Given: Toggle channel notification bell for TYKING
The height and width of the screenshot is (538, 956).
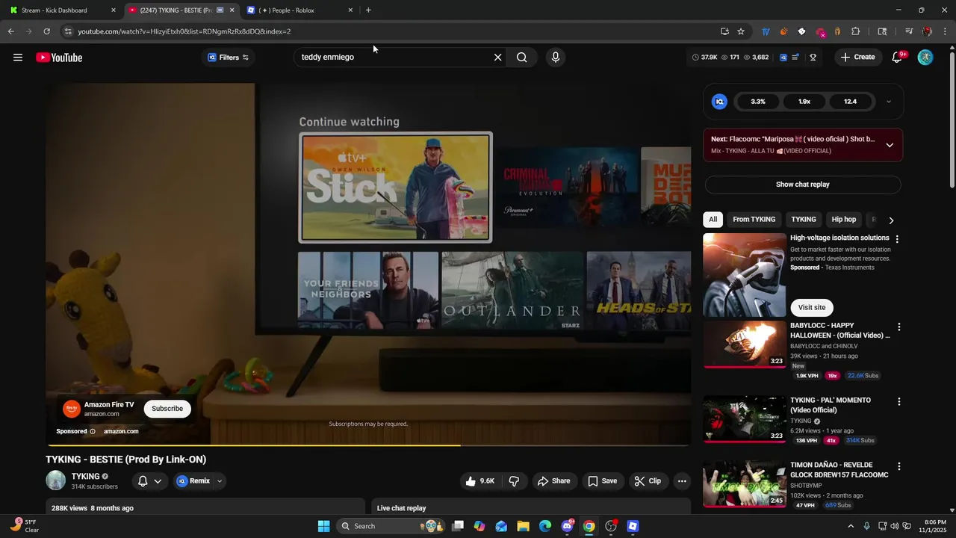Looking at the screenshot, I should 149,481.
